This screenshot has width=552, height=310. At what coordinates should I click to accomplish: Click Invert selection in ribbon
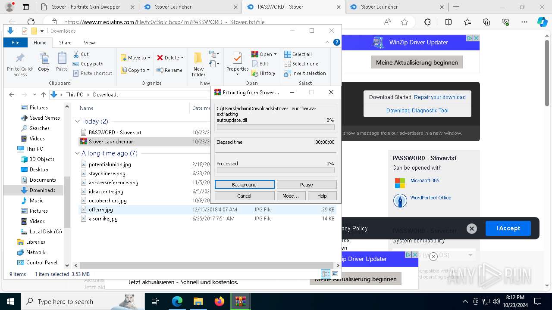[305, 73]
